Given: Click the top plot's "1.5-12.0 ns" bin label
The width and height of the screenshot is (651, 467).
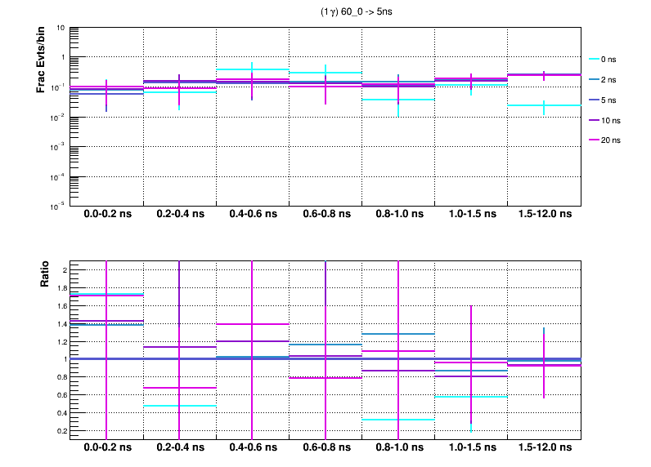Looking at the screenshot, I should click(x=544, y=215).
